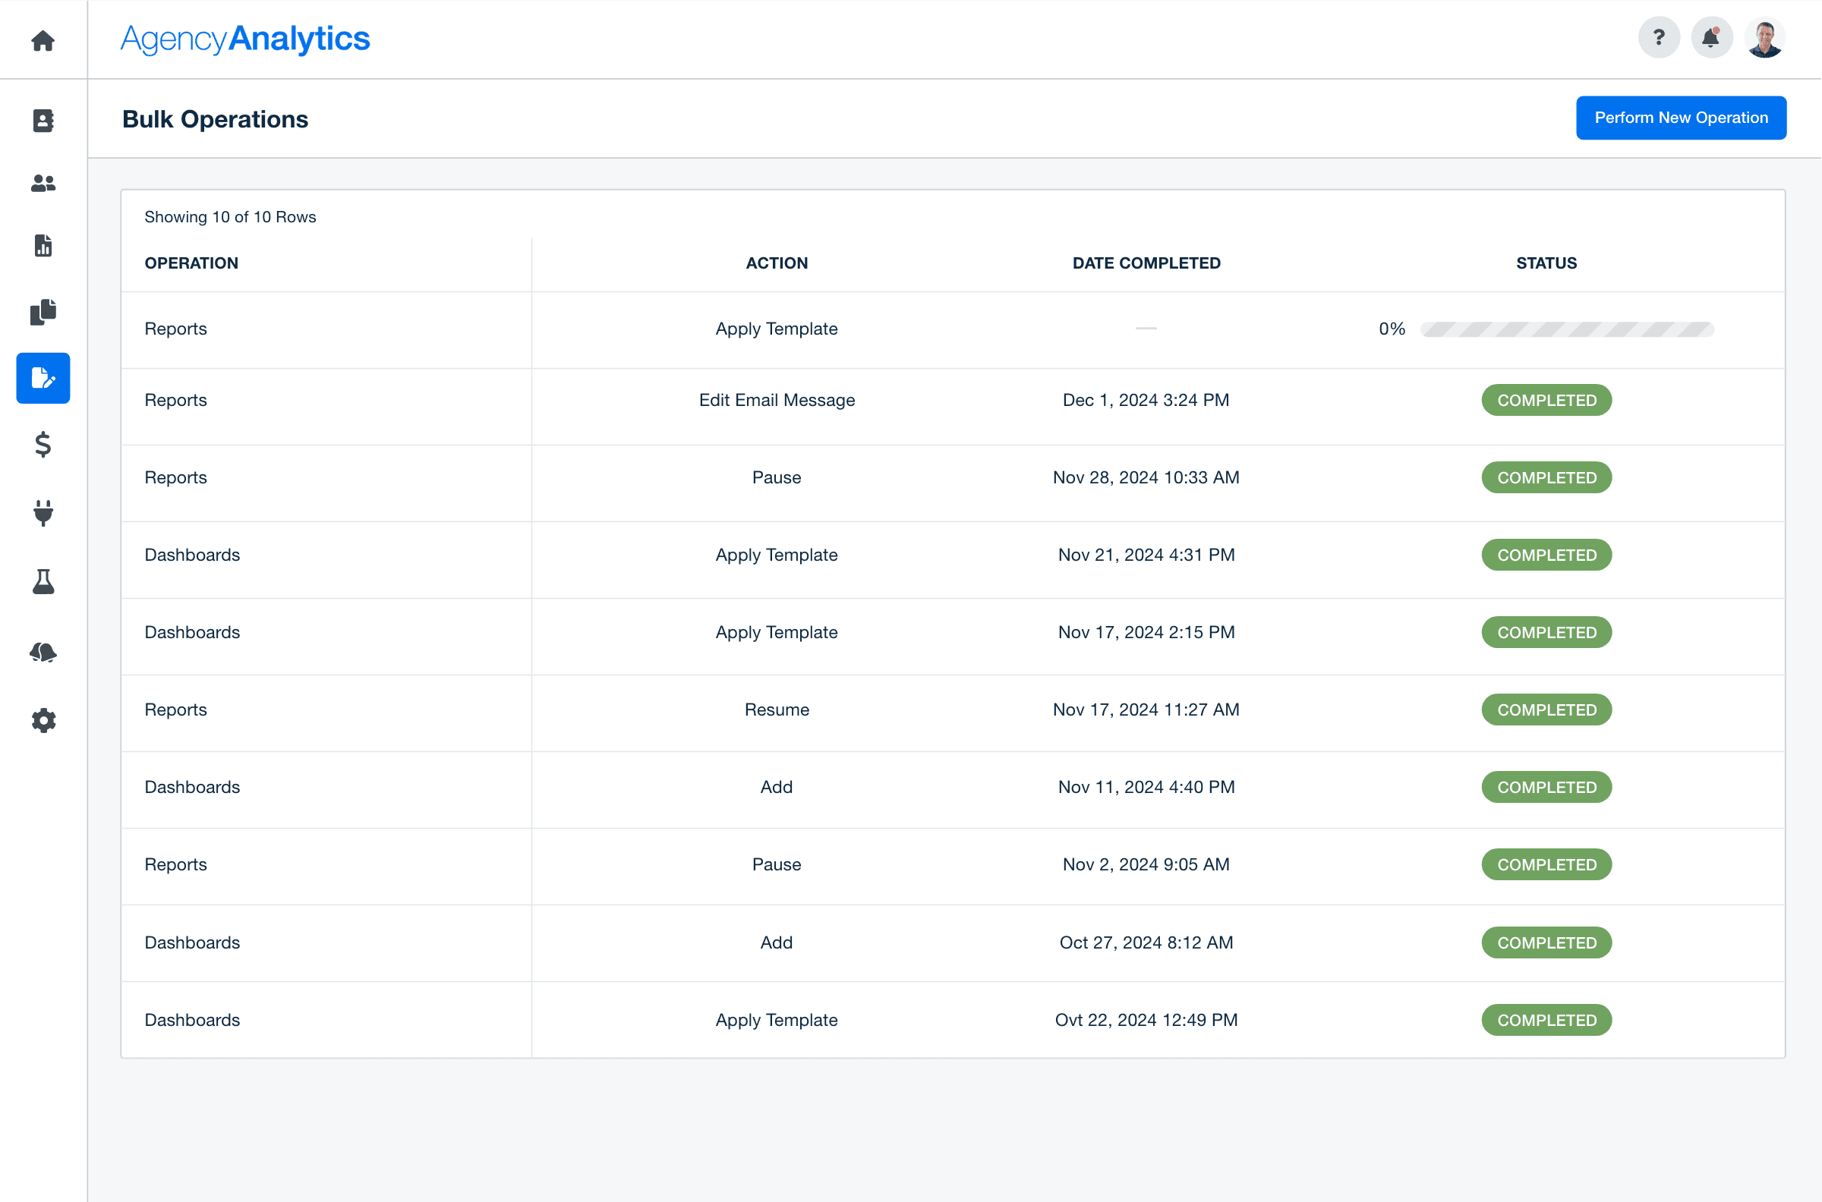The image size is (1822, 1202).
Task: Click the AgencyAnalytics logo
Action: click(x=245, y=39)
